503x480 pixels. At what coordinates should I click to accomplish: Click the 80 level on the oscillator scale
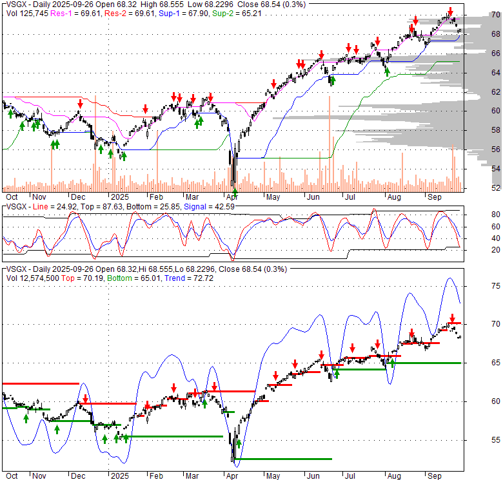pos(496,215)
